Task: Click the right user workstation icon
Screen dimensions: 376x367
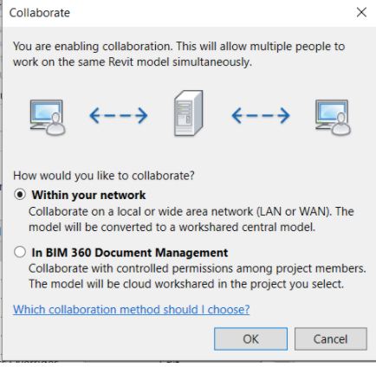Action: (333, 117)
